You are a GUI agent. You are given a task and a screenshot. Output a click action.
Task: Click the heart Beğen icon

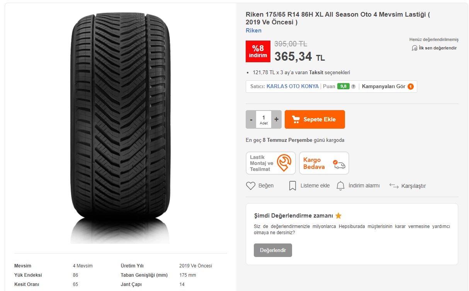click(x=251, y=186)
